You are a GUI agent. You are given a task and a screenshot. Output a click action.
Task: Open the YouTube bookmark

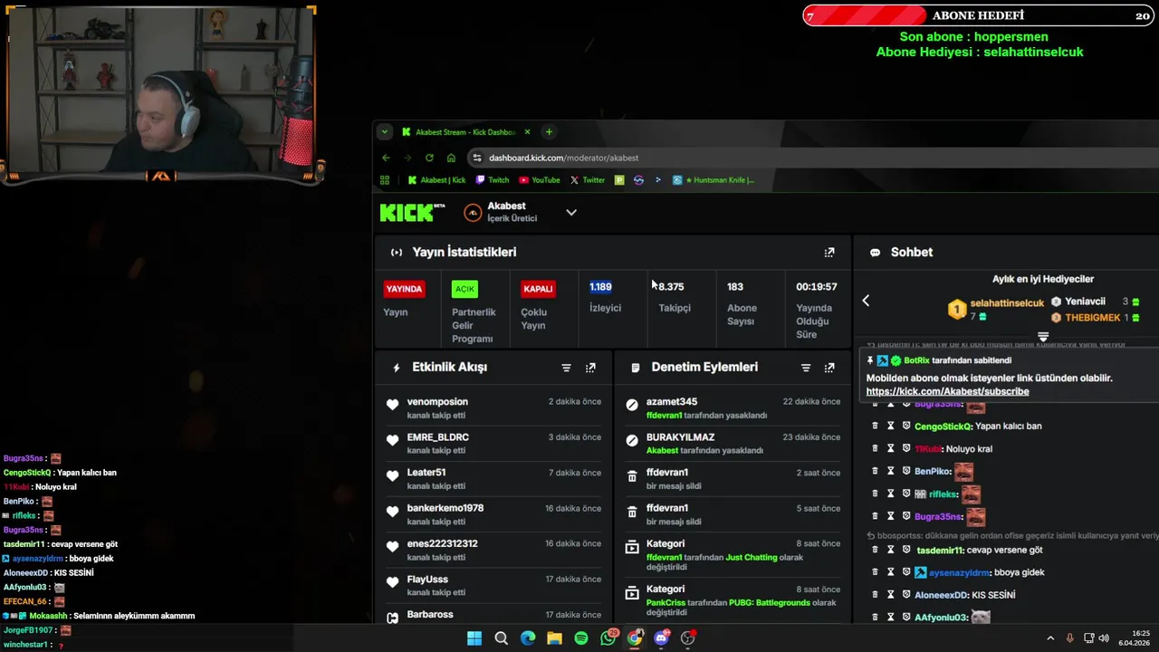click(x=539, y=180)
